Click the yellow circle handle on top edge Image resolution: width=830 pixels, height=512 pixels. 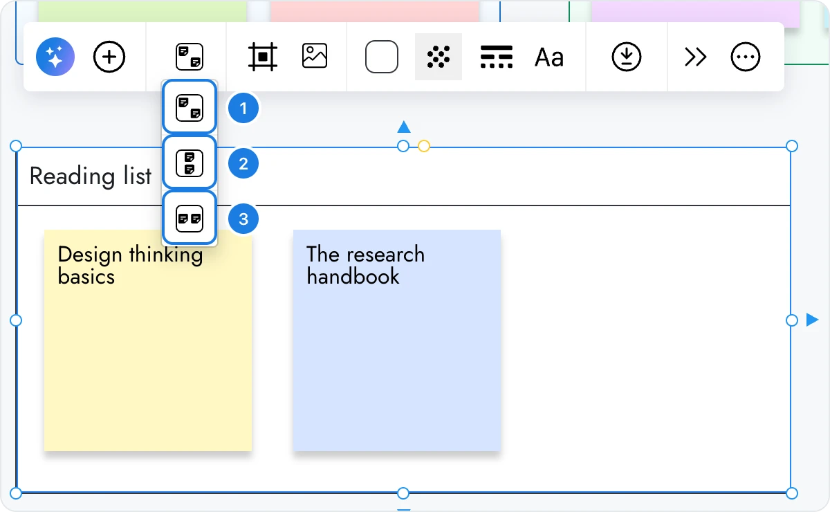click(424, 146)
